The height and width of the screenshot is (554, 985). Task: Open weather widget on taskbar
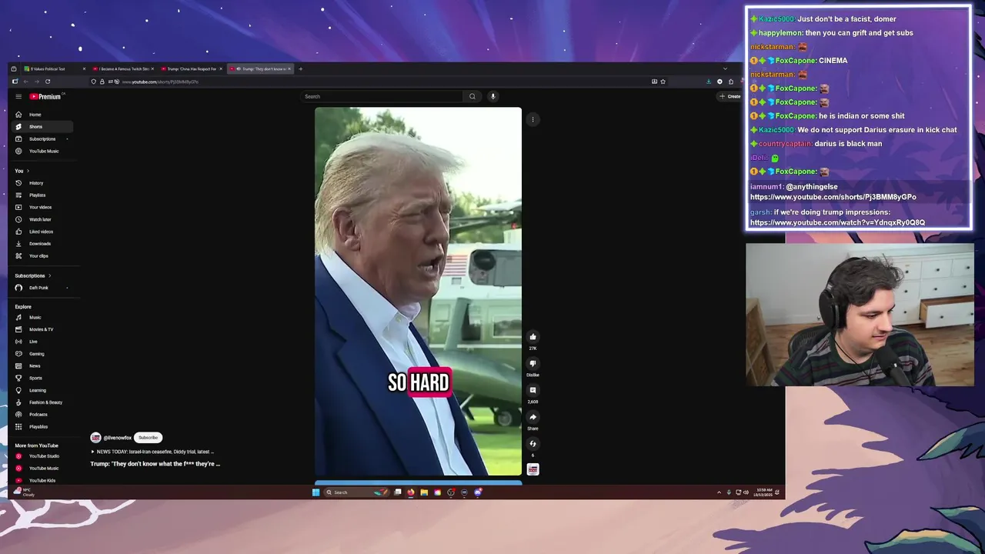[x=25, y=492]
